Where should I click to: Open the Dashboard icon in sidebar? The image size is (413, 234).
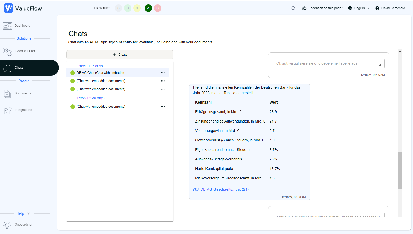[7, 26]
